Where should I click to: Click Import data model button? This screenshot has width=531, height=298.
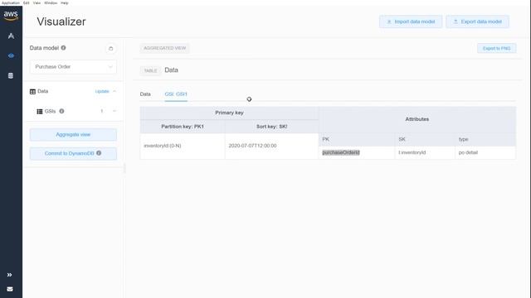pos(411,22)
